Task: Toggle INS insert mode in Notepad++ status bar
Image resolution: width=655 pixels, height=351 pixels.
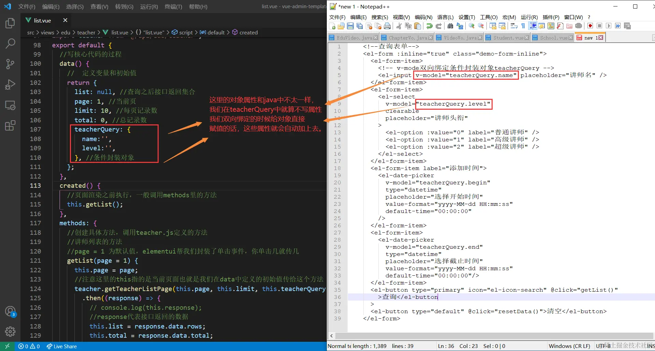Action: [x=651, y=346]
